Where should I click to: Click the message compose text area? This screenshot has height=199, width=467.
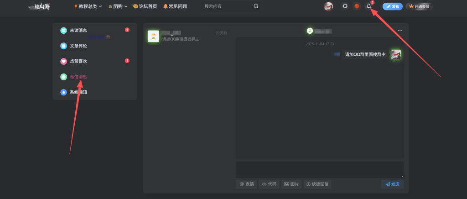pyautogui.click(x=320, y=170)
